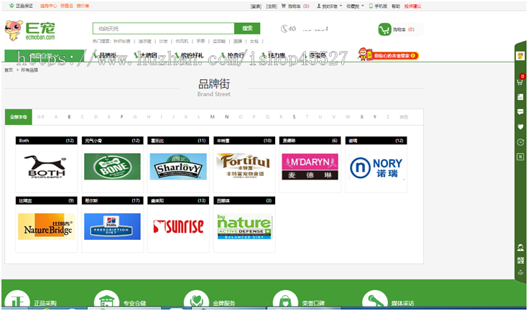Click the green 搜索 search button
The image size is (528, 311).
[247, 28]
